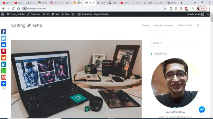Open search in WordPress admin bar

coord(208,14)
